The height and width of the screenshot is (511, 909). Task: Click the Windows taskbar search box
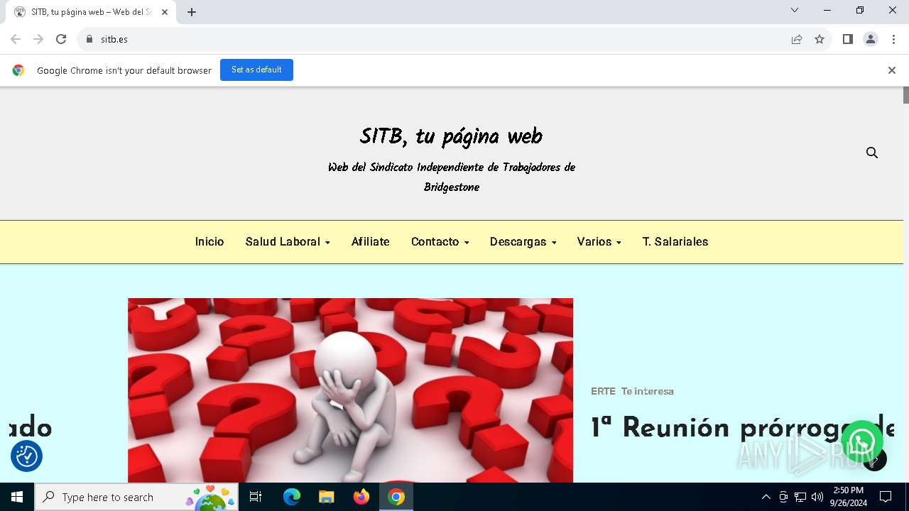pos(137,497)
